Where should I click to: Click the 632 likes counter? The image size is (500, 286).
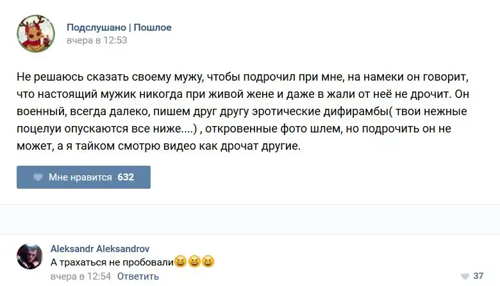[126, 177]
